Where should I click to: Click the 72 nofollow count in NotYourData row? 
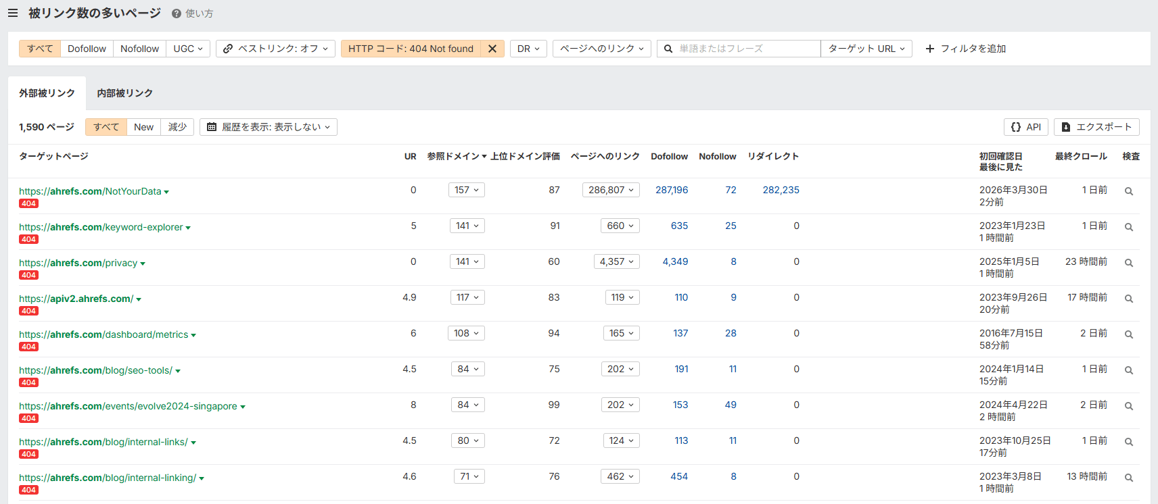(731, 190)
